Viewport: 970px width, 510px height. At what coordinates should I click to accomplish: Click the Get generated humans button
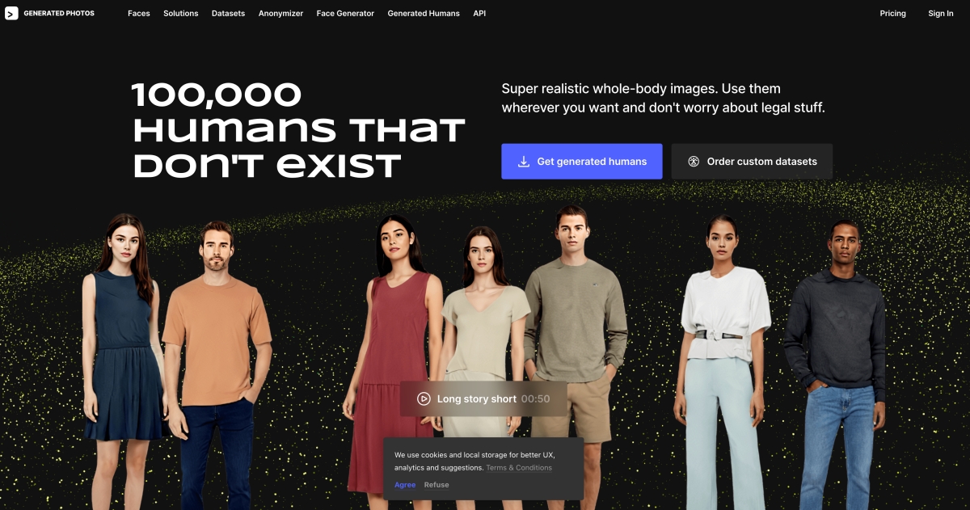click(x=582, y=162)
